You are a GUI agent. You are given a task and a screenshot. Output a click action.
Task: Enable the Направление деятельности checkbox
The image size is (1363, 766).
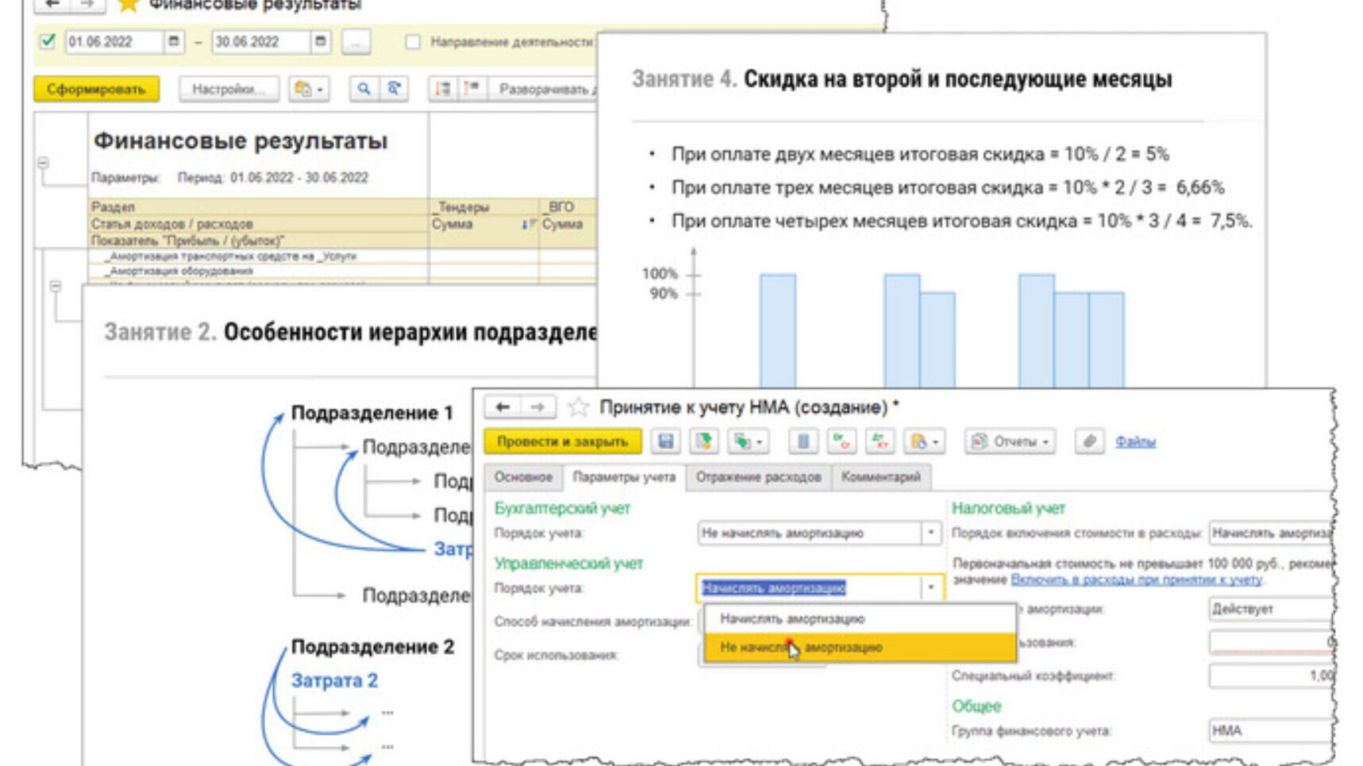coord(413,41)
